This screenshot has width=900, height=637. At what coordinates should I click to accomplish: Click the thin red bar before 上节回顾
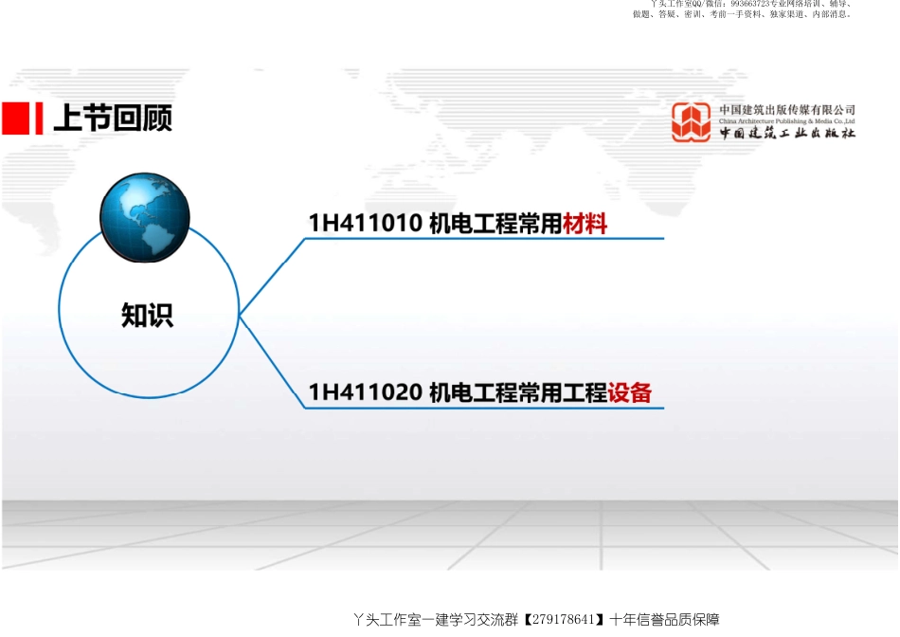[39, 118]
